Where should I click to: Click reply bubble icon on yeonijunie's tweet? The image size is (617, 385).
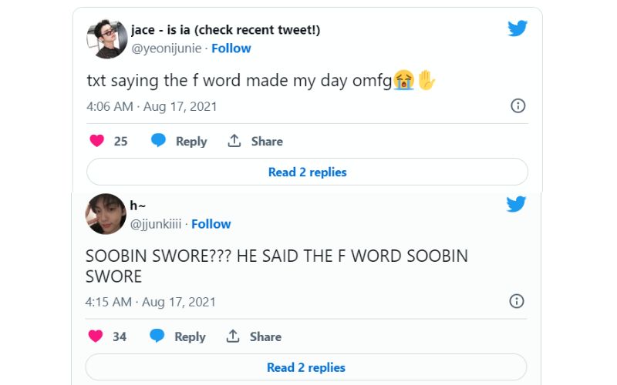point(158,141)
